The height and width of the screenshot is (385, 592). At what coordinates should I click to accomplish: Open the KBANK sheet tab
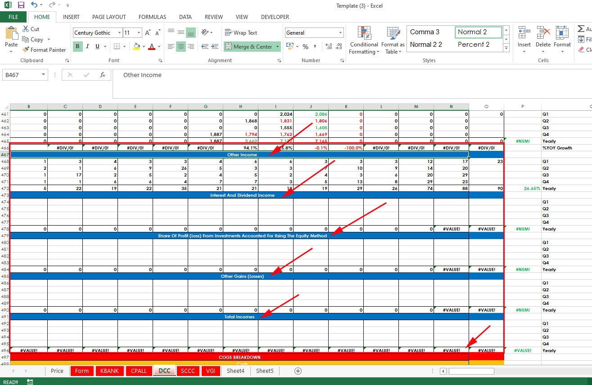coord(109,371)
